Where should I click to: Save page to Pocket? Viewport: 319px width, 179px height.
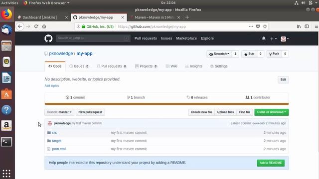(x=258, y=26)
